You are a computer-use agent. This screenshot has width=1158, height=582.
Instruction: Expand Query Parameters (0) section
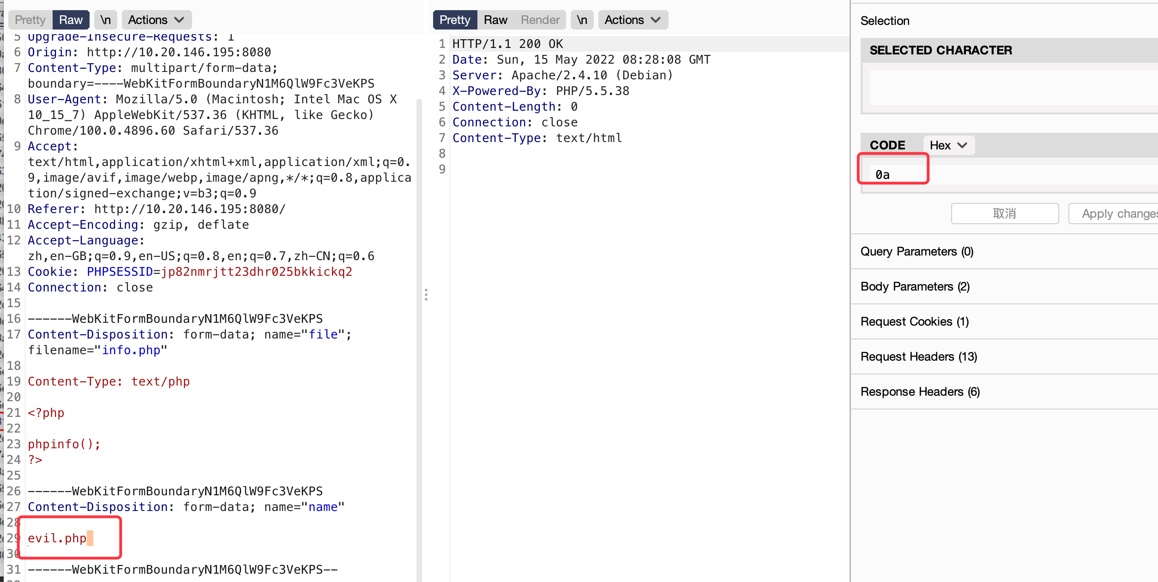tap(917, 251)
